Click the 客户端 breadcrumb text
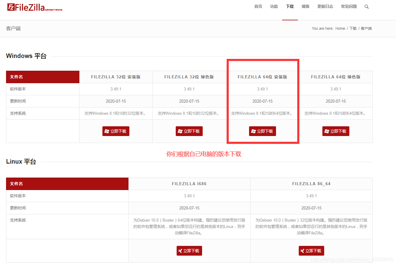 (x=366, y=29)
